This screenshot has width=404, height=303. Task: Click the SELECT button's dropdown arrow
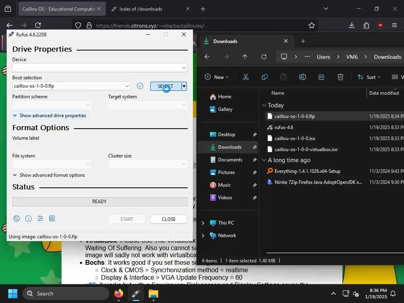coord(184,86)
